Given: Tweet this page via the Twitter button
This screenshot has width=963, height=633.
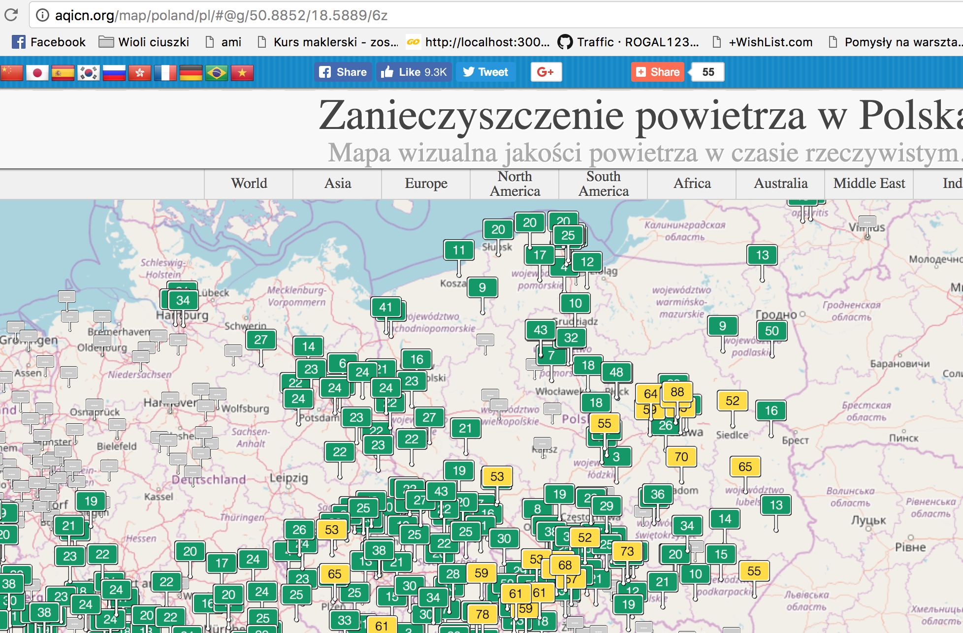Looking at the screenshot, I should 485,72.
